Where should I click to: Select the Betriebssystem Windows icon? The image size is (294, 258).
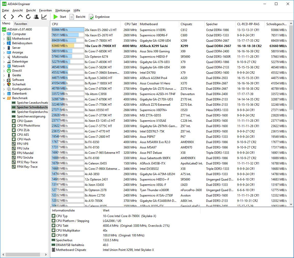(x=9, y=43)
